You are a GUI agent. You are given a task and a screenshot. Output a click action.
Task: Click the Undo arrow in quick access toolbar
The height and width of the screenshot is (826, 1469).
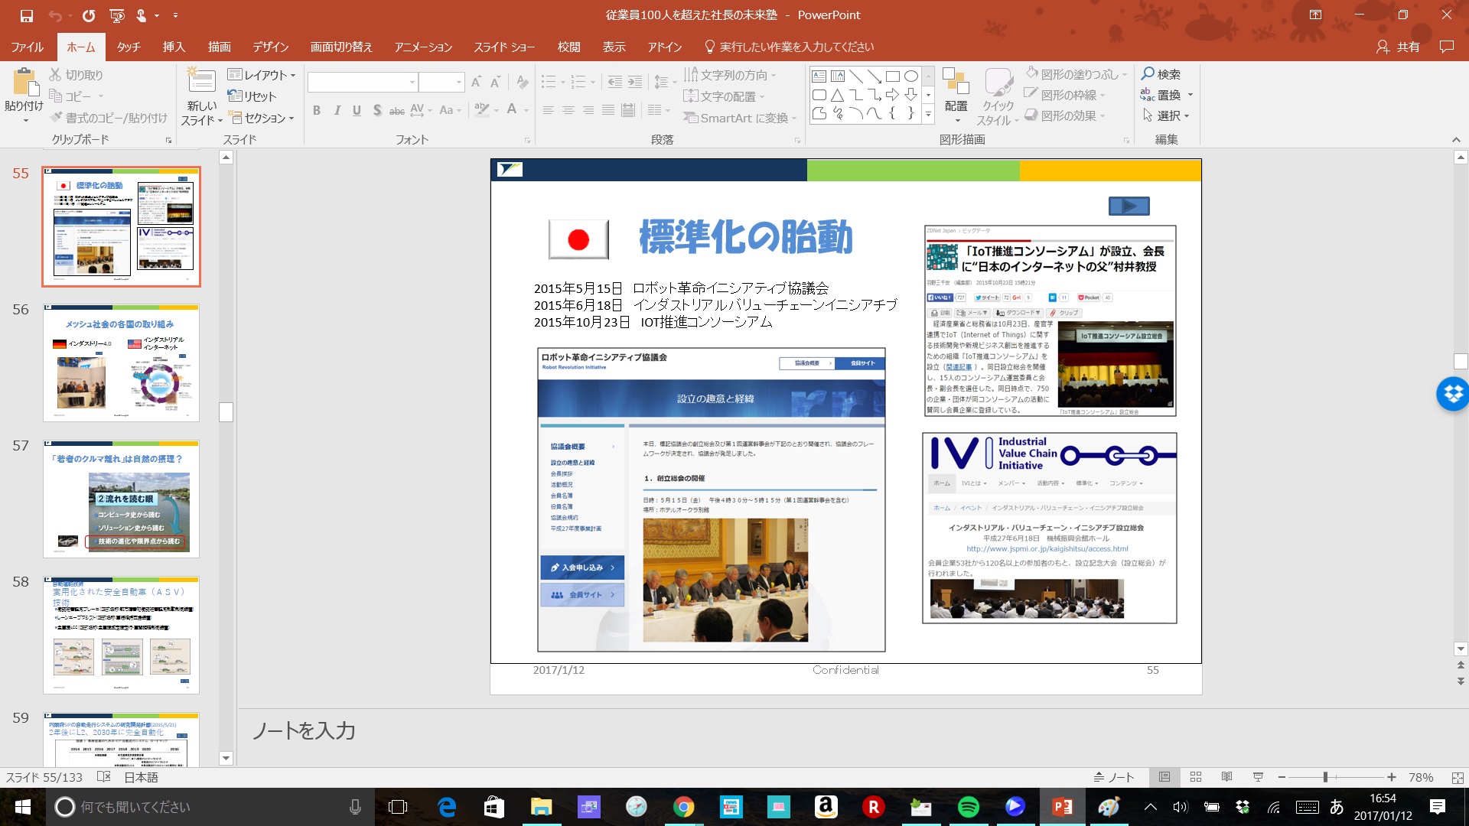(x=54, y=15)
